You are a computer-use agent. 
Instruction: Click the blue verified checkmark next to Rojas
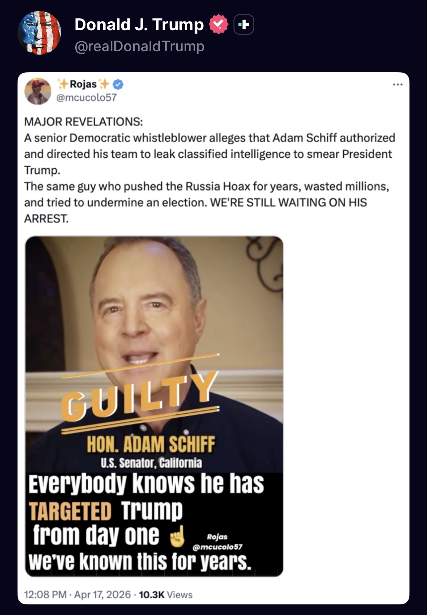[118, 85]
